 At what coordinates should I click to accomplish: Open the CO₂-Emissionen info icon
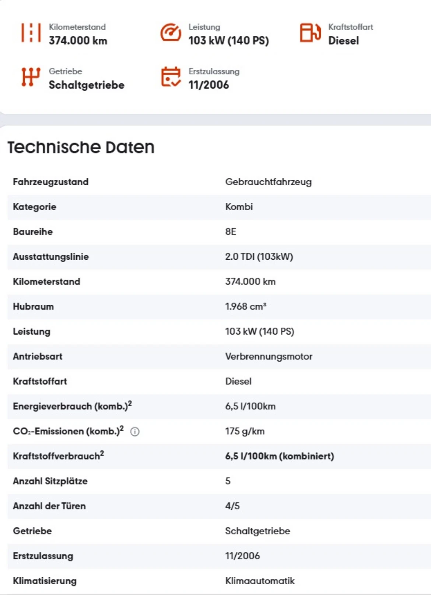[135, 432]
